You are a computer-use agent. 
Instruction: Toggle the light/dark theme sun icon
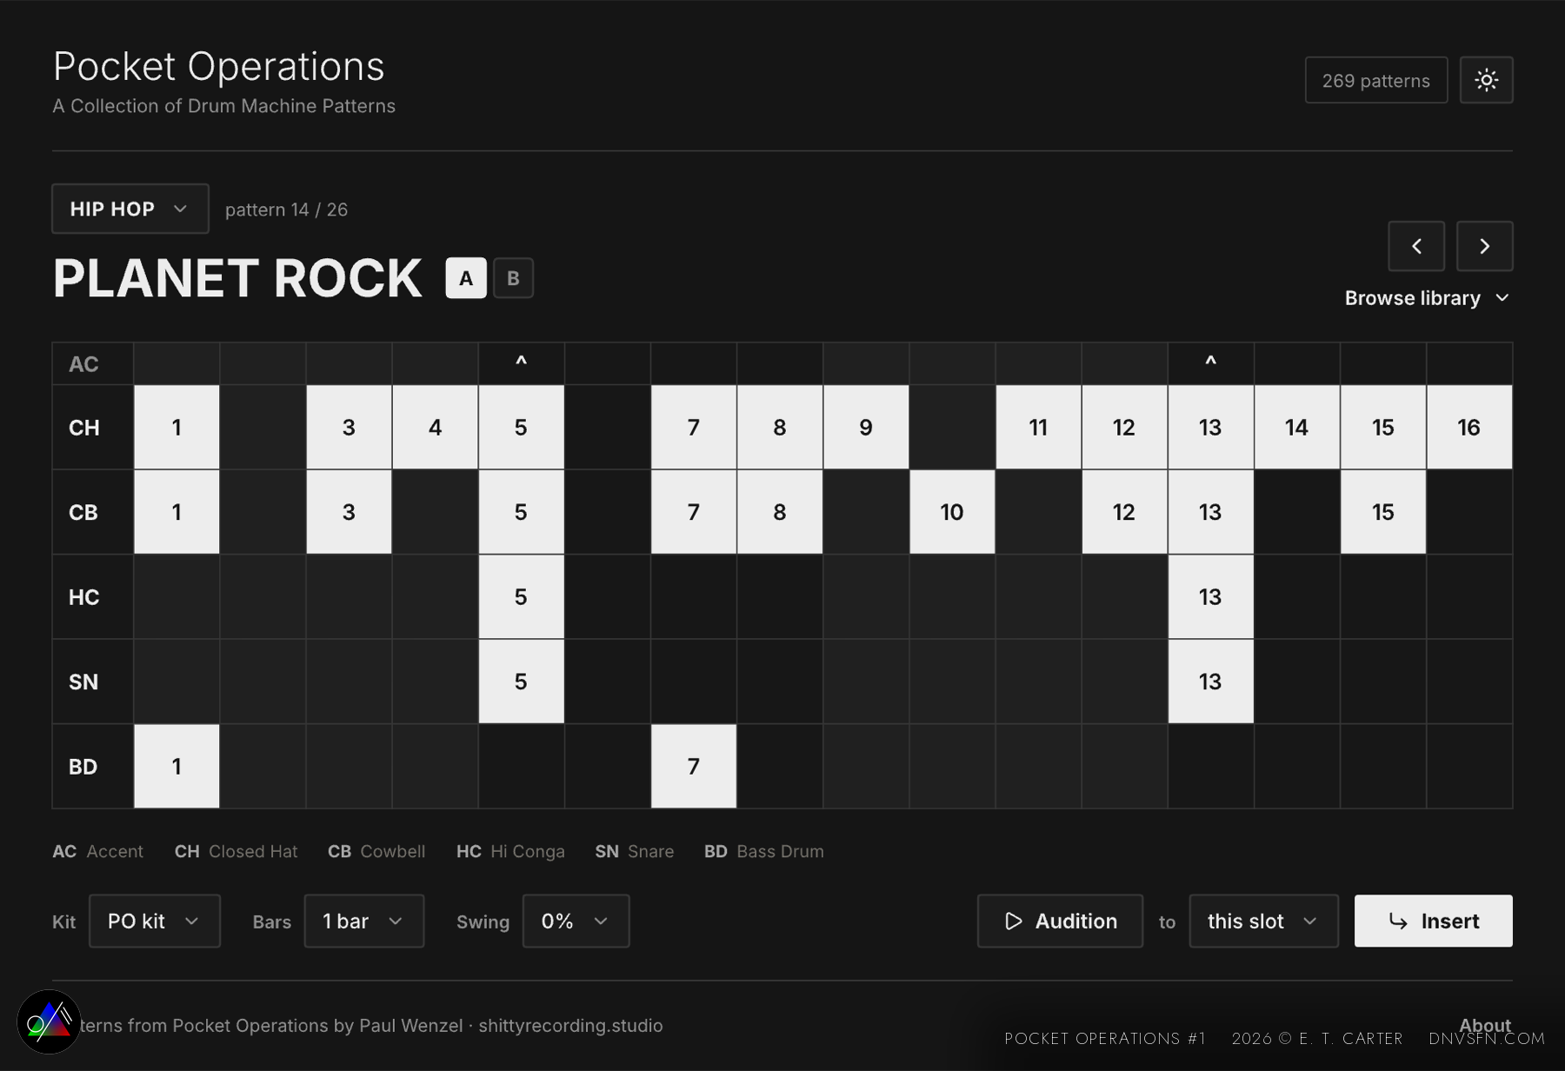coord(1486,80)
